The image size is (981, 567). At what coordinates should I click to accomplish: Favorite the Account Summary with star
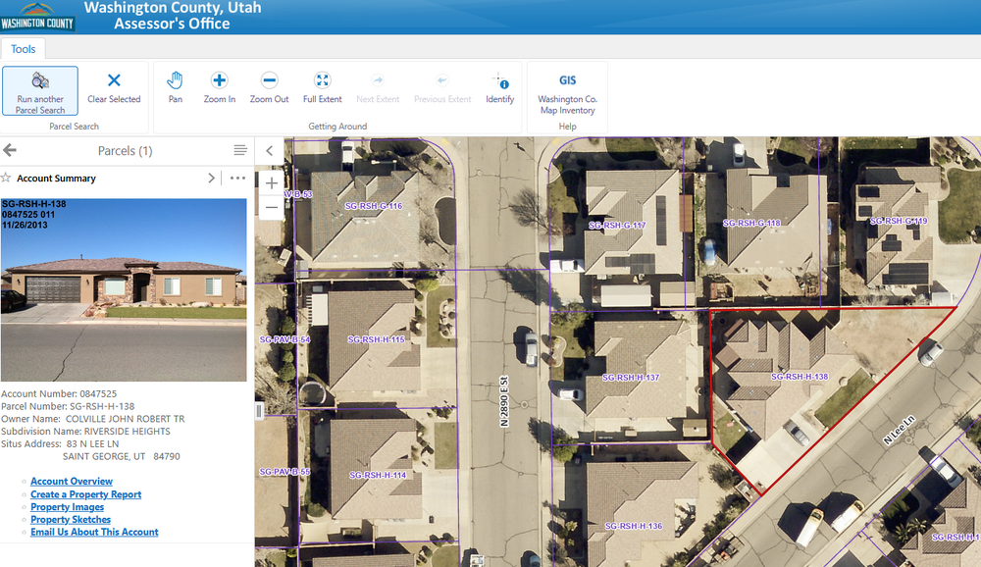6,179
